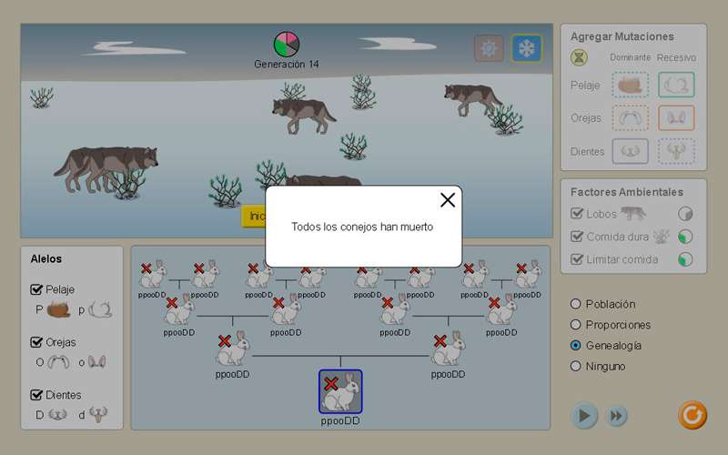This screenshot has height=455, width=728.
Task: Toggle the Lobos environmental factor checkbox
Action: (x=577, y=214)
